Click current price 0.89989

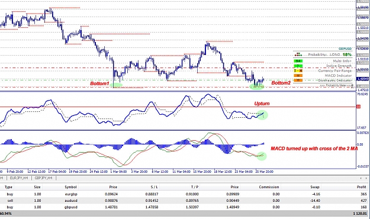point(233,194)
